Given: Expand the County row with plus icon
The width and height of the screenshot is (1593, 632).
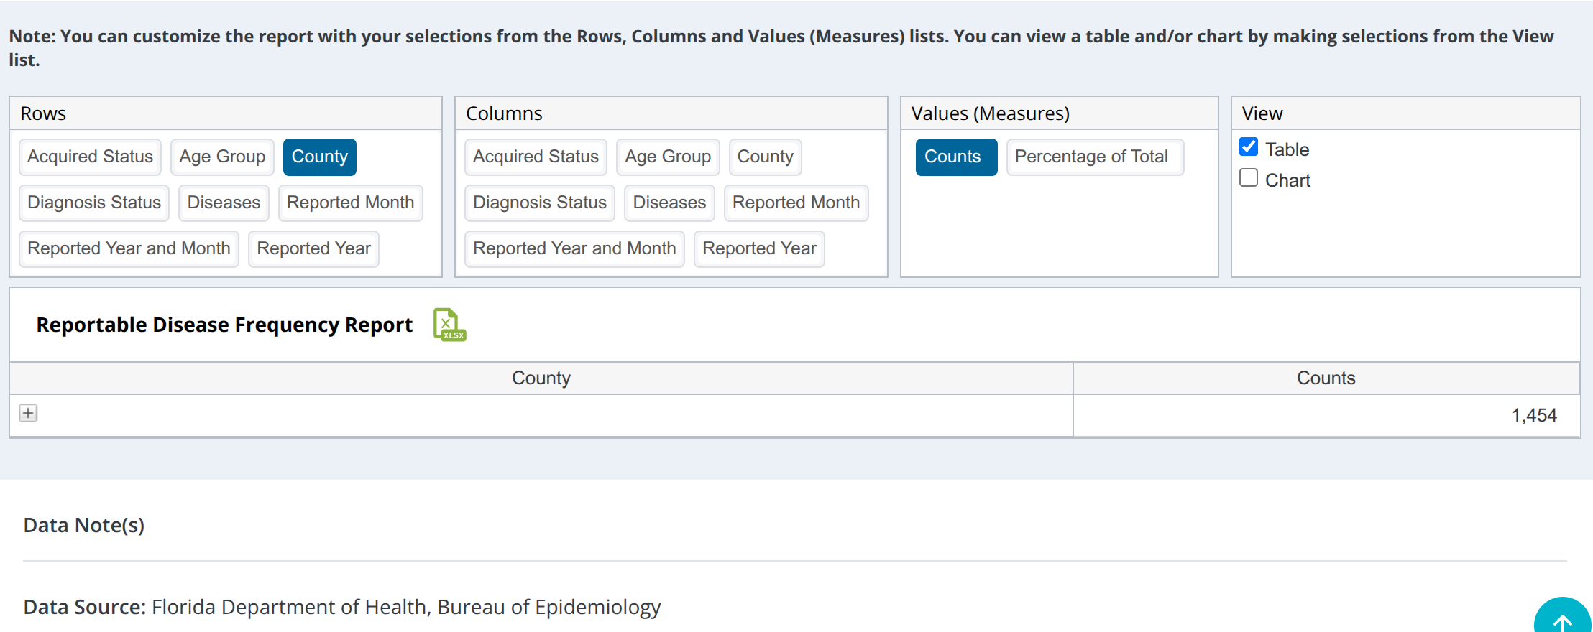Looking at the screenshot, I should (x=28, y=413).
